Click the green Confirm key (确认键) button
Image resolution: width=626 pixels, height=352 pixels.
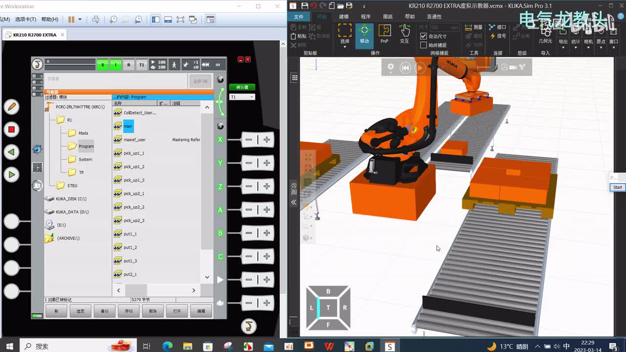[242, 87]
